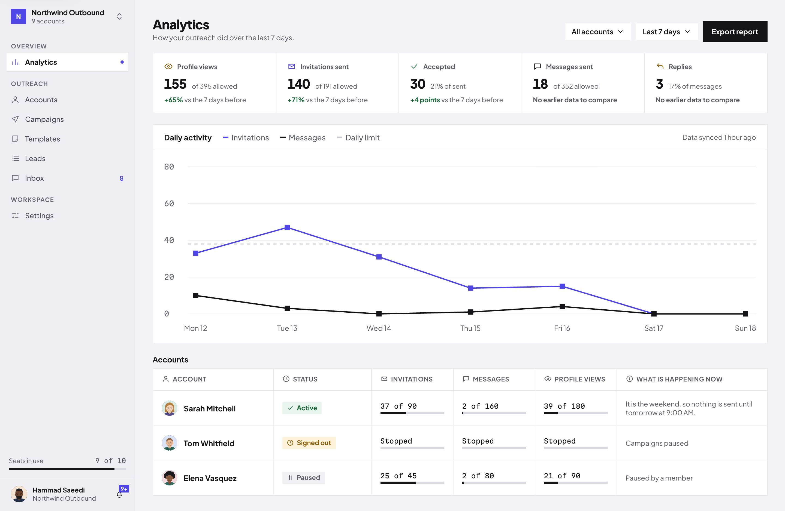Click the info icon in What Is Happening Now header
Viewport: 785px width, 511px height.
[x=630, y=379]
